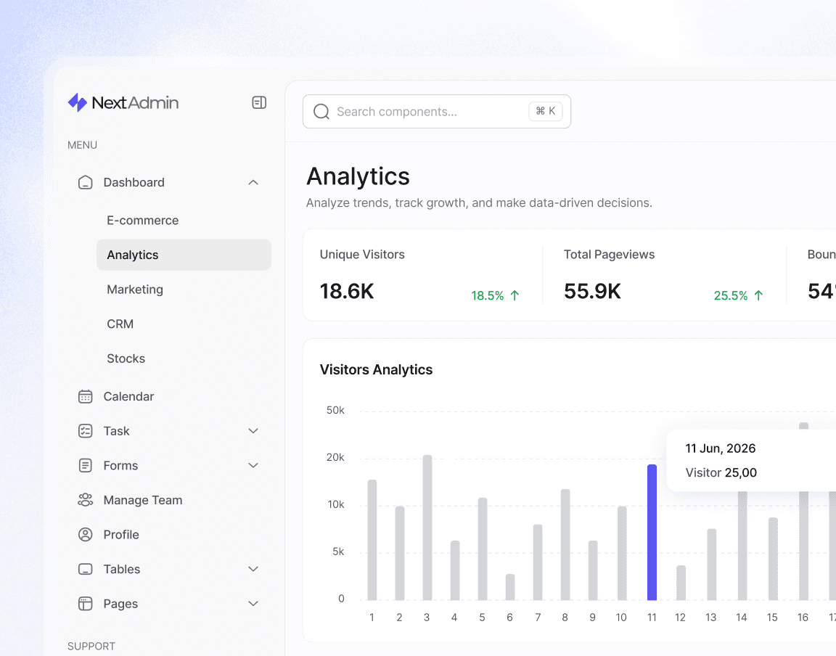Open the CRM dashboard
Image resolution: width=836 pixels, height=656 pixels.
coord(120,324)
